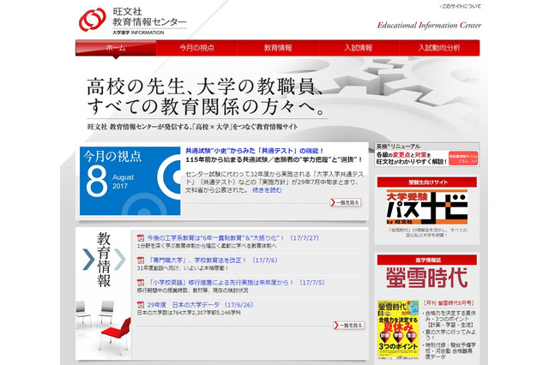Click 一覧を見る button in 教育情報 section
Screen dimensions: 549x365
[349, 325]
